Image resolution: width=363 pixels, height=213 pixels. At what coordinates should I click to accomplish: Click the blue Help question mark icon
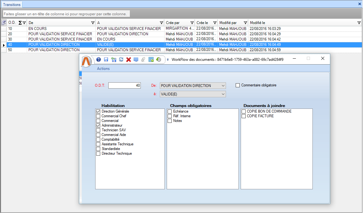point(98,60)
